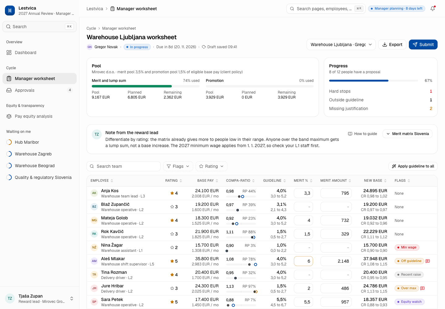Open the notifications bell
Screen dimensions: 445x309
coord(433,9)
